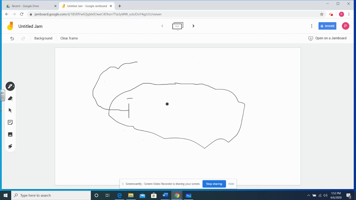
Task: Redo the undone action
Action: tap(23, 38)
